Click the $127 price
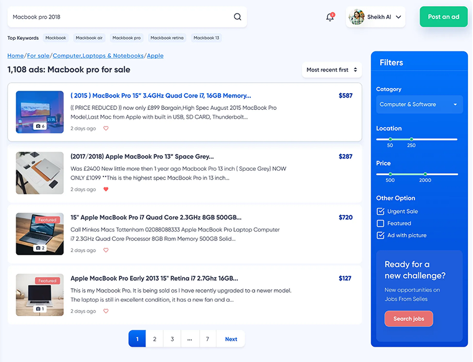This screenshot has height=362, width=473. coord(345,278)
